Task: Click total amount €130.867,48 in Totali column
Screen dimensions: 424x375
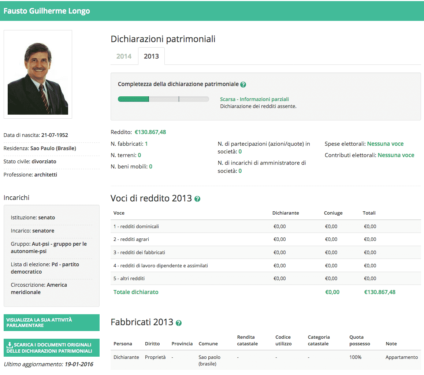Action: (380, 292)
